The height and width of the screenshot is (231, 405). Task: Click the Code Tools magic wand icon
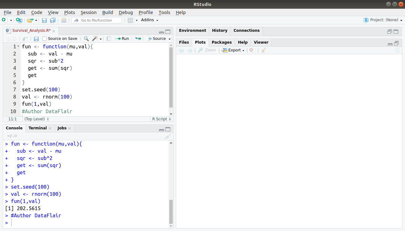pos(95,39)
